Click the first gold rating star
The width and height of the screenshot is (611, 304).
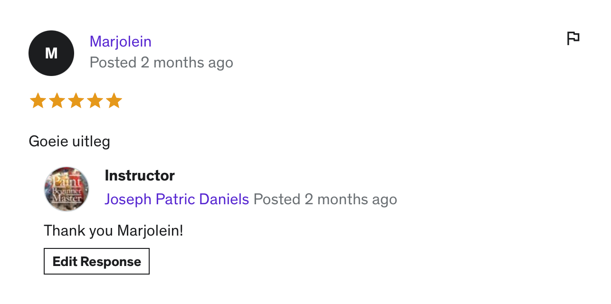pyautogui.click(x=38, y=101)
